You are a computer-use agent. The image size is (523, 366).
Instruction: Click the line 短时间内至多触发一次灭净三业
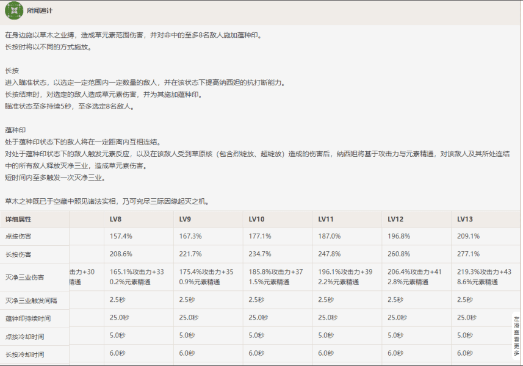tap(56, 178)
